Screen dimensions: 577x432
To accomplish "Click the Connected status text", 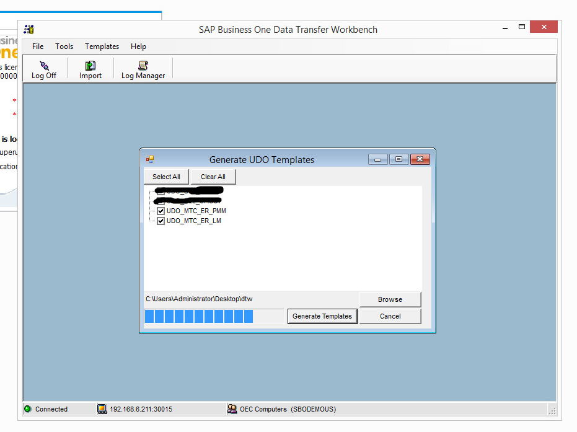I will (51, 409).
